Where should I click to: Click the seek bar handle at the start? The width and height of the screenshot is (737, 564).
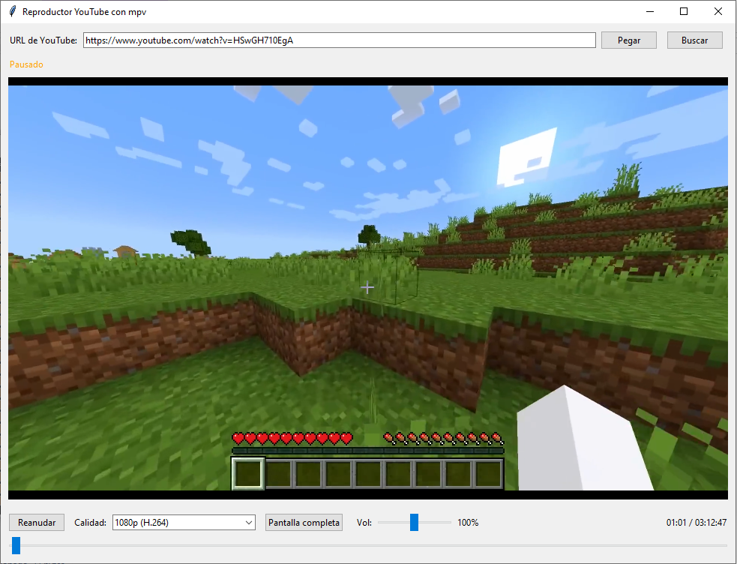[x=16, y=545]
